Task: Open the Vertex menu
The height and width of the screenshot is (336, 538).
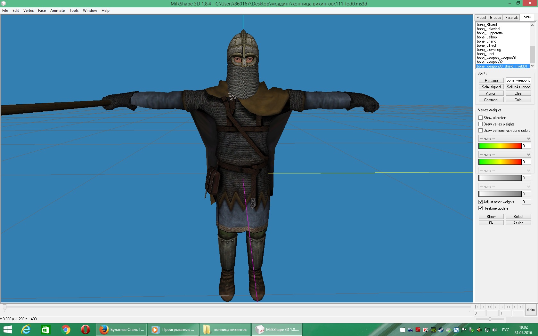Action: (29, 11)
